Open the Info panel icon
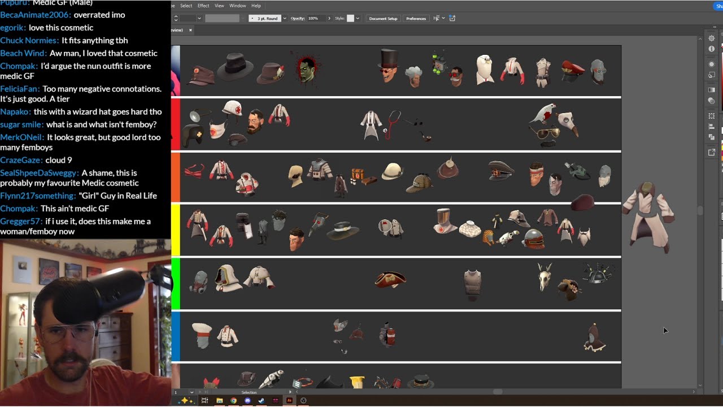Viewport: 723px width, 407px height. point(711,49)
